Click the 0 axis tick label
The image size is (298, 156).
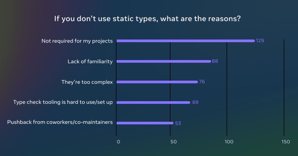(x=118, y=142)
